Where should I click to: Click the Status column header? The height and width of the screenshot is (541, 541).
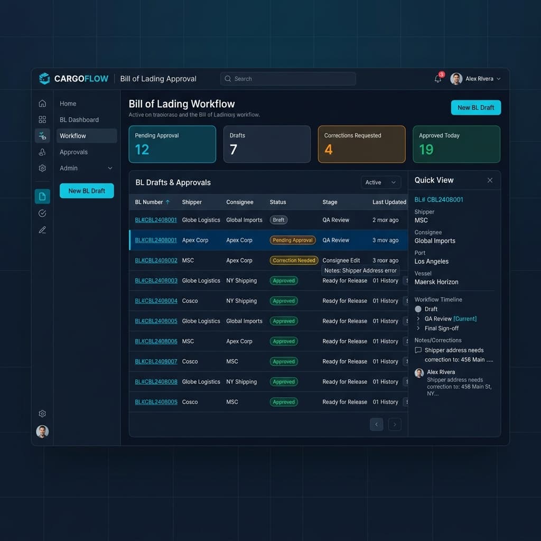click(x=278, y=202)
